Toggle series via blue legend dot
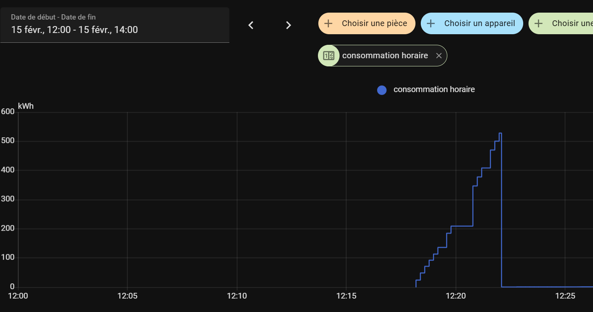 382,90
